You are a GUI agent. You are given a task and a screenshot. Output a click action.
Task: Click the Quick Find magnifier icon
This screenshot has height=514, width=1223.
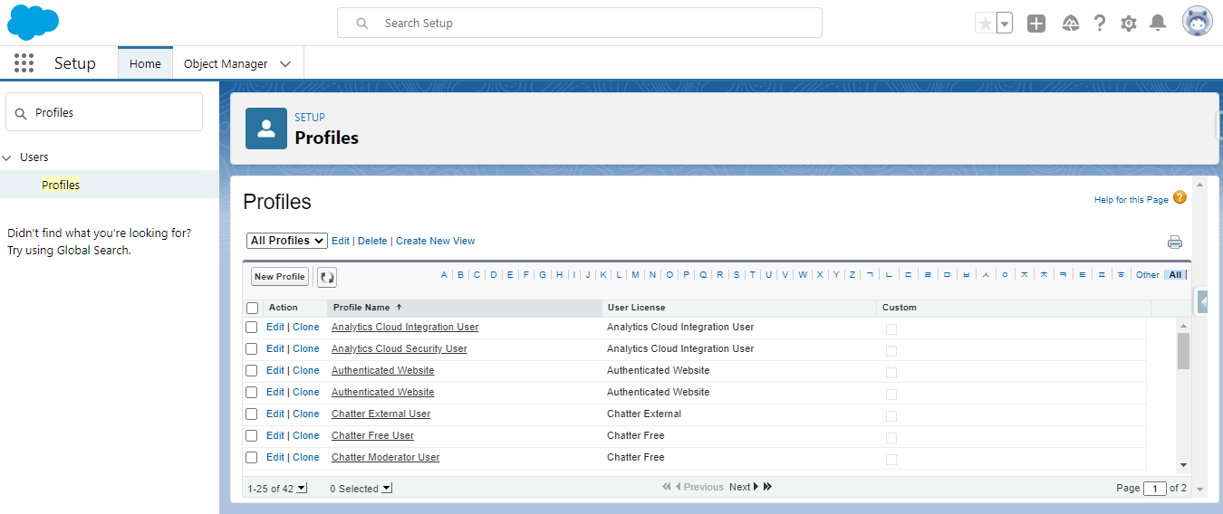pyautogui.click(x=21, y=113)
